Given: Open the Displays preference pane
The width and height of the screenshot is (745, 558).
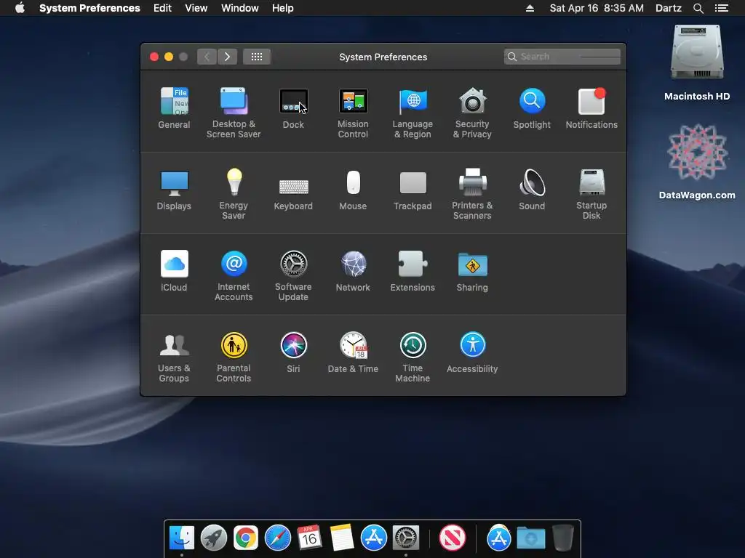Looking at the screenshot, I should pos(174,190).
